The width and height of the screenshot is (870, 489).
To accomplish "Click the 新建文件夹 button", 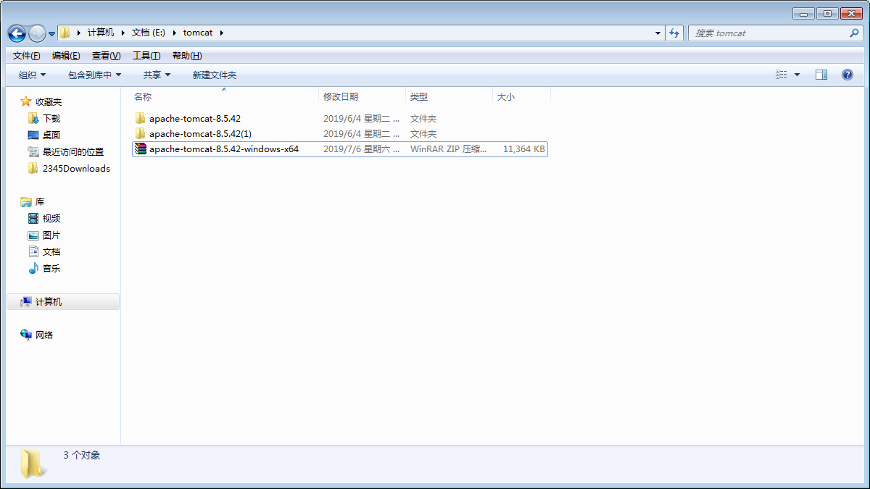I will [x=214, y=75].
